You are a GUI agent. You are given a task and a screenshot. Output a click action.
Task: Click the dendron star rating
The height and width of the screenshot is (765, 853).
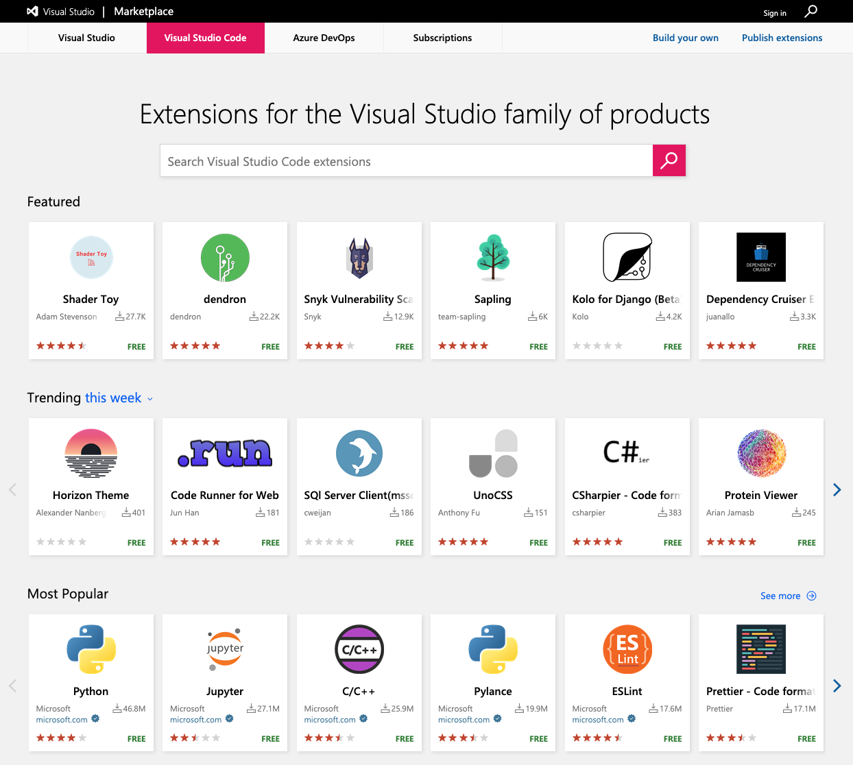(x=195, y=345)
